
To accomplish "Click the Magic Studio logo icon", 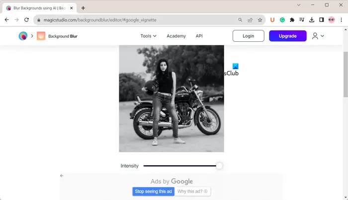I will [23, 36].
